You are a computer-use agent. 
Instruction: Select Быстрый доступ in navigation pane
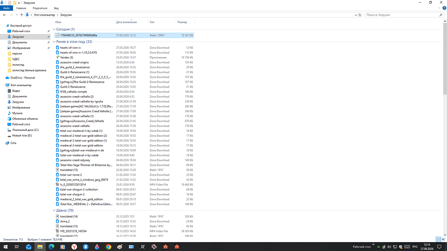tap(21, 25)
